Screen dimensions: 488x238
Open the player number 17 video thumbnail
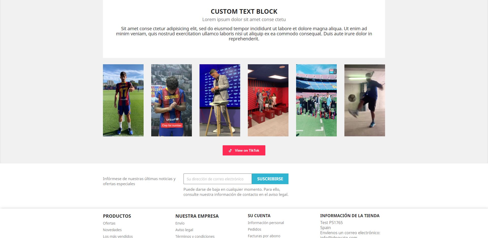pos(123,100)
